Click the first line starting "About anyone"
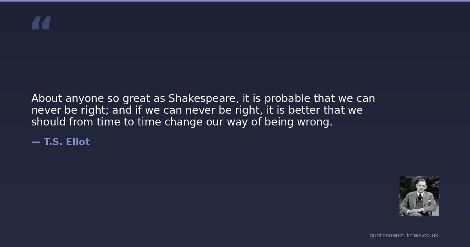 point(203,98)
